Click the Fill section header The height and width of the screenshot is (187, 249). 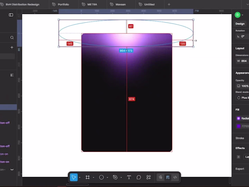[237, 110]
